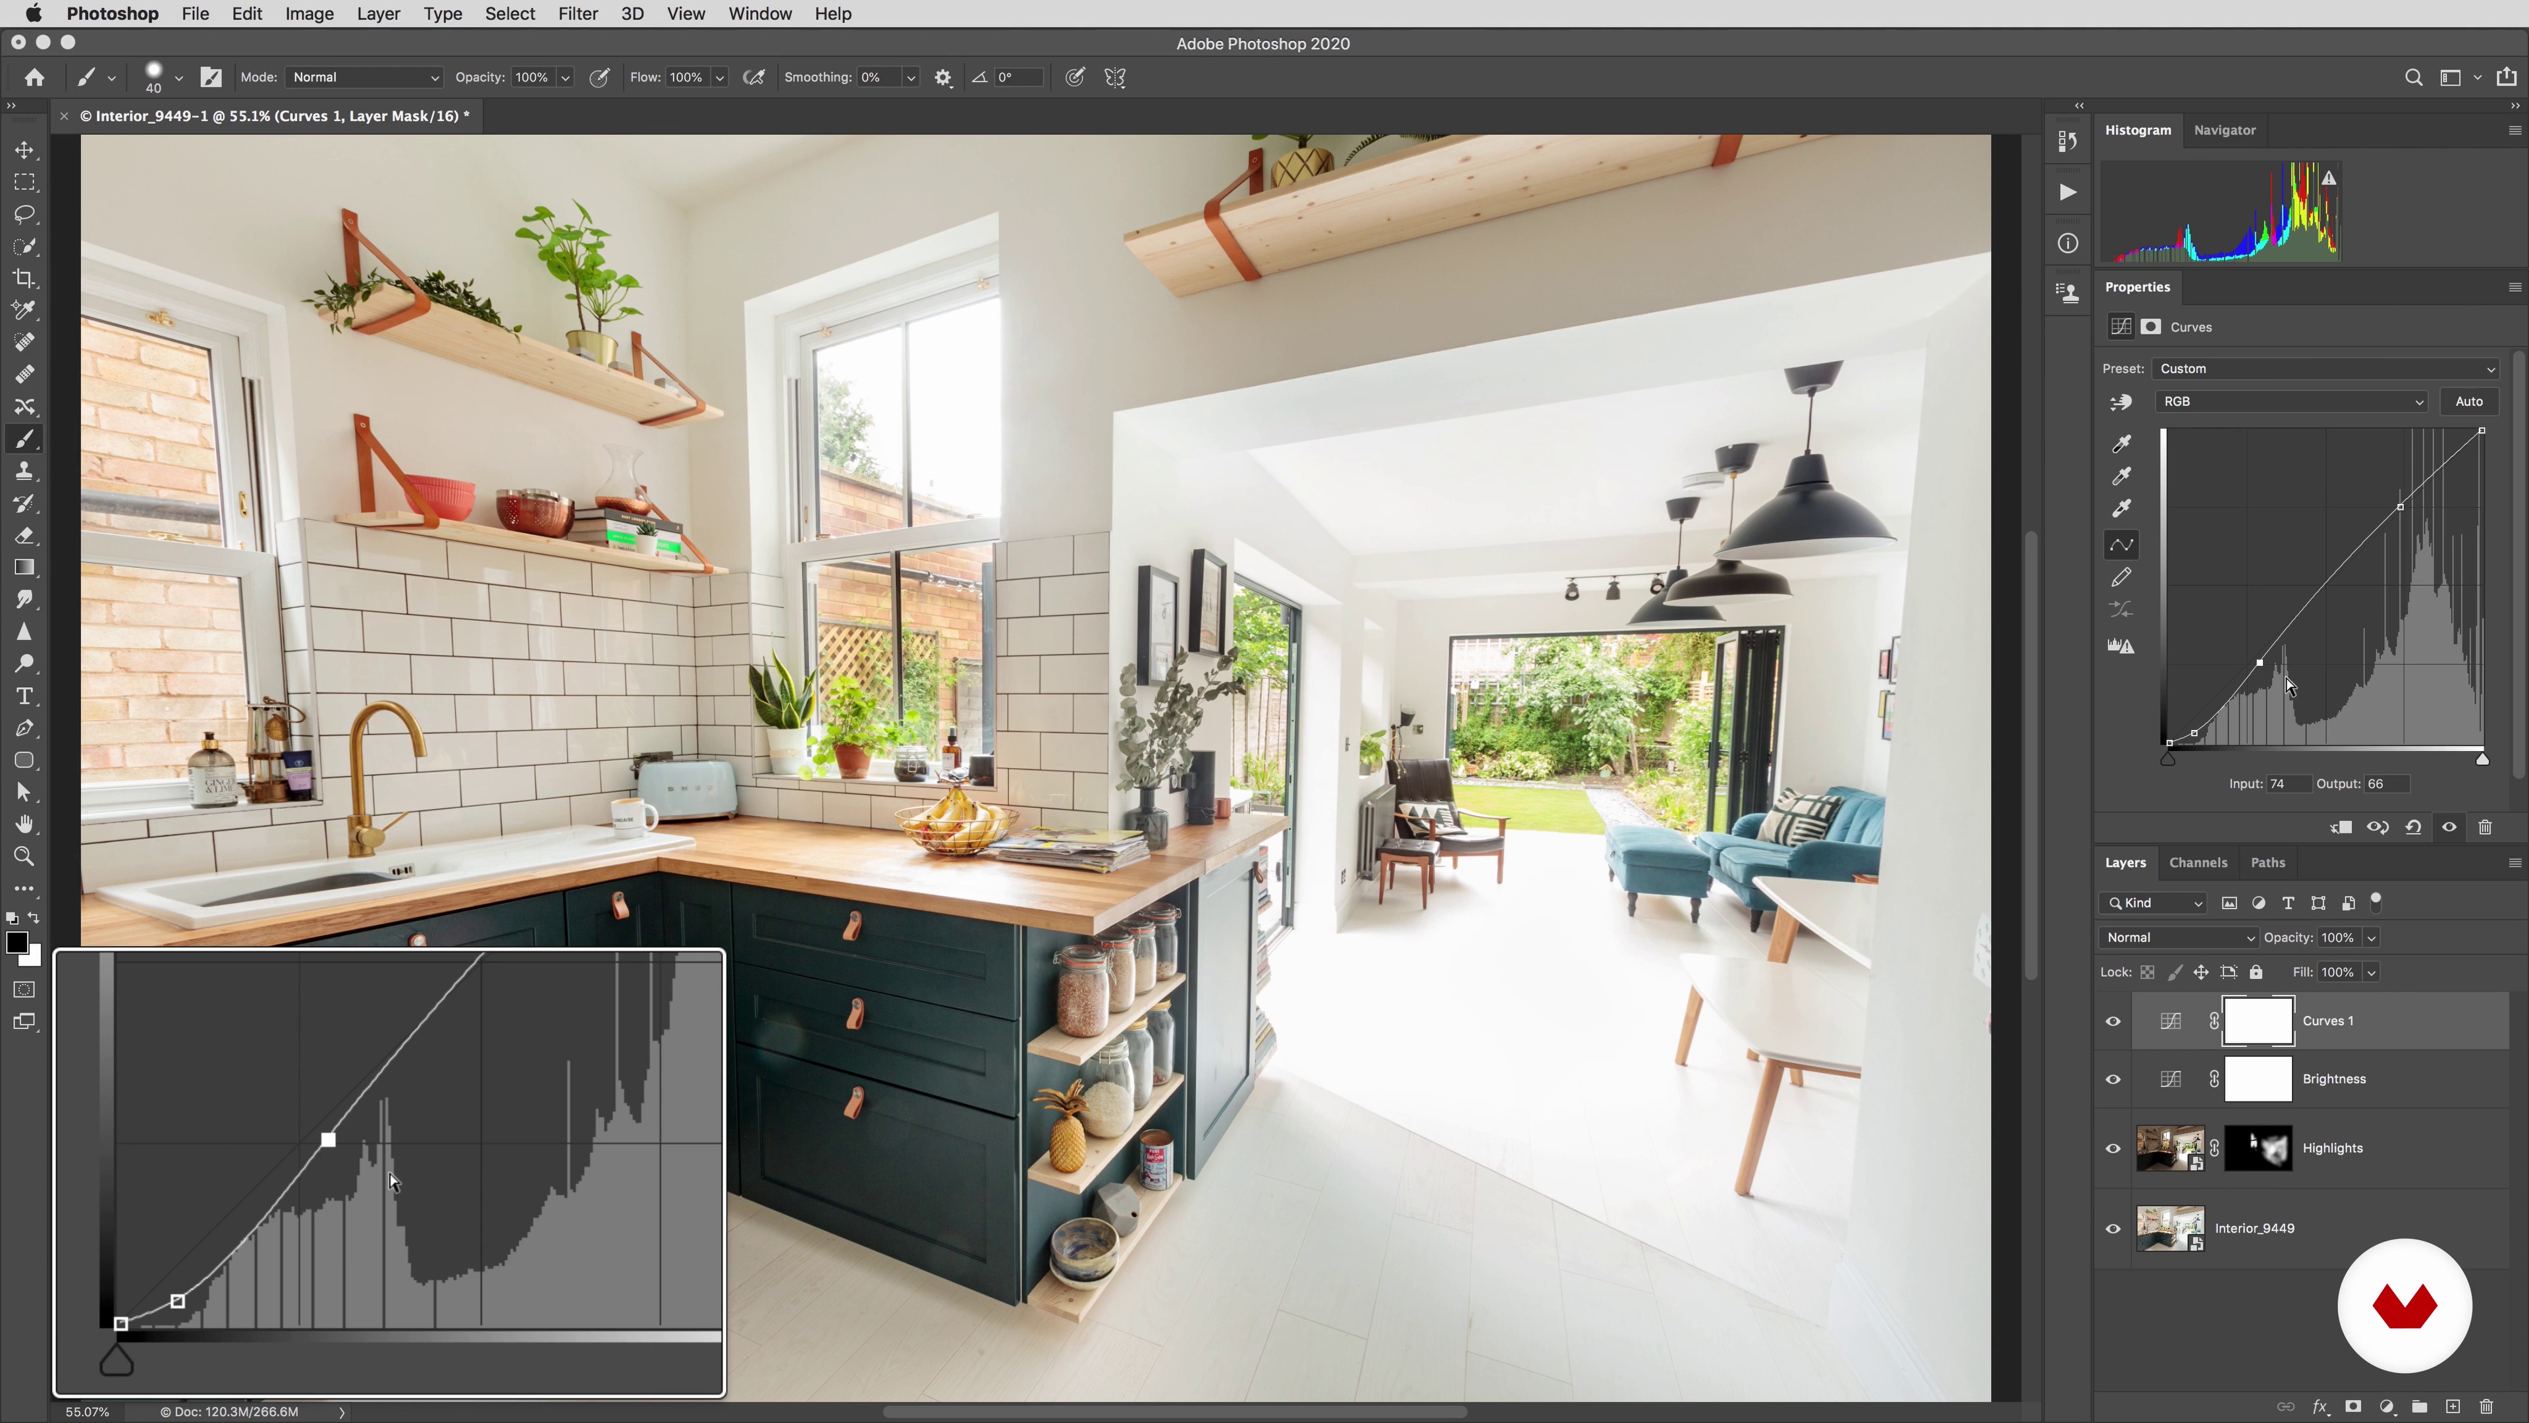2529x1423 pixels.
Task: Click the Curves Output value field
Action: [2385, 784]
